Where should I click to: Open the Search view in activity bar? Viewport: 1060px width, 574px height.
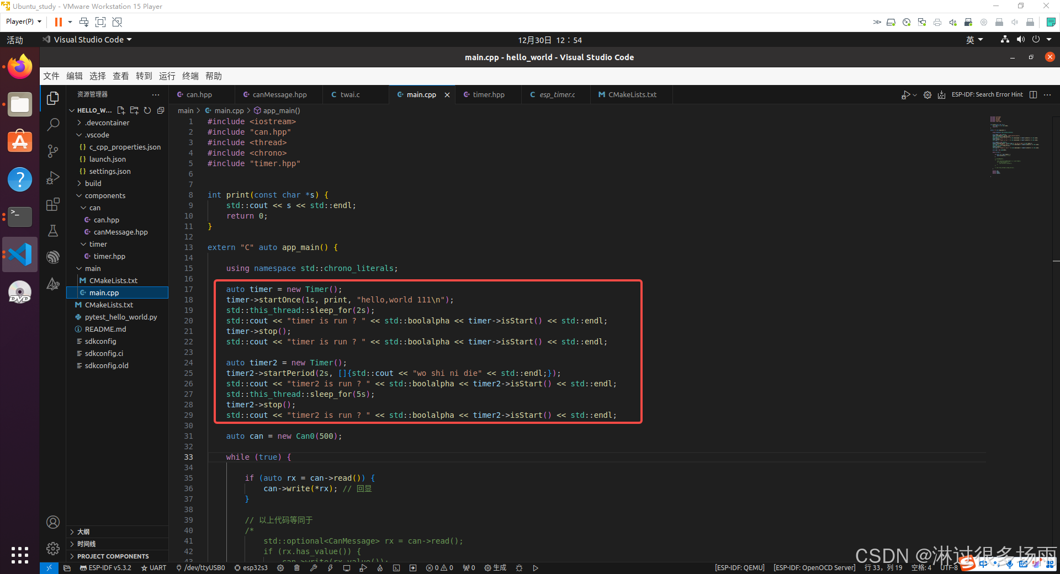tap(53, 125)
